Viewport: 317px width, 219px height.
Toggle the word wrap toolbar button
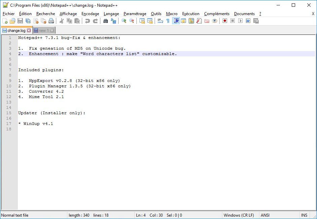(x=160, y=21)
